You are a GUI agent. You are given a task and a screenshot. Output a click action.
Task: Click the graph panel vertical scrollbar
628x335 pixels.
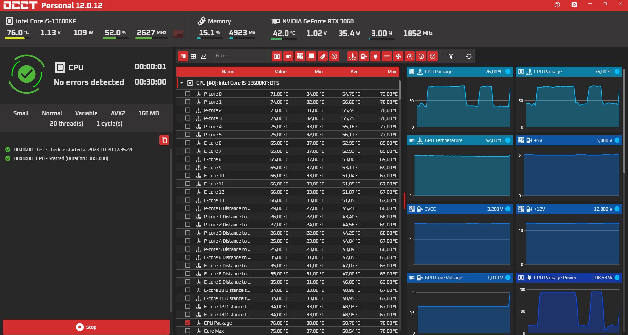(x=624, y=121)
